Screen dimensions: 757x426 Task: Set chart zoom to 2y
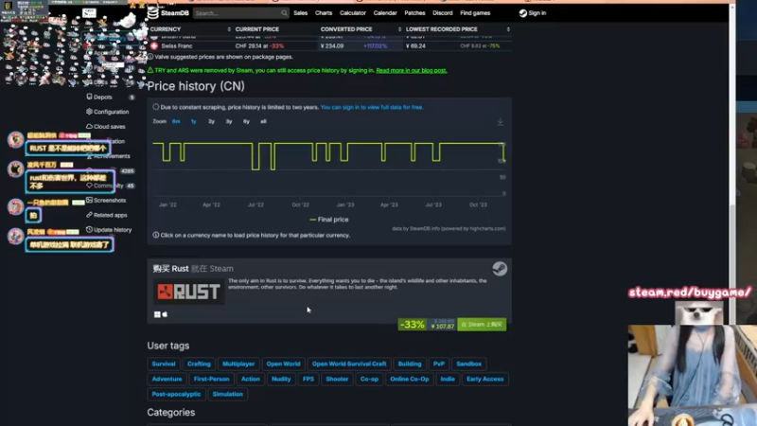(211, 121)
